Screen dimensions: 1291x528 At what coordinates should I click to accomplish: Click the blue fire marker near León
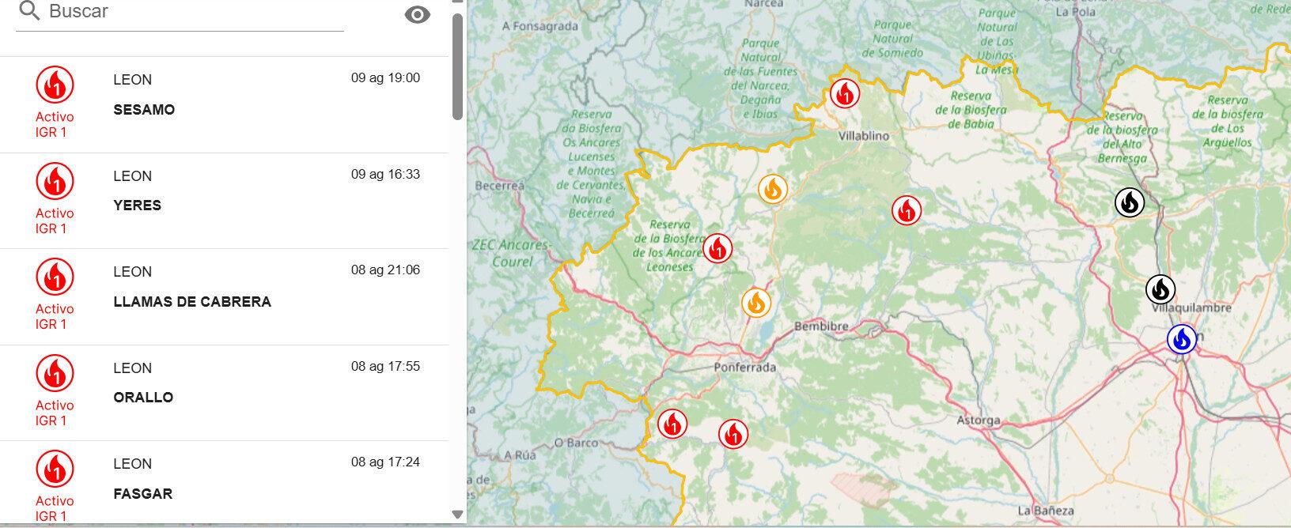(x=1182, y=340)
